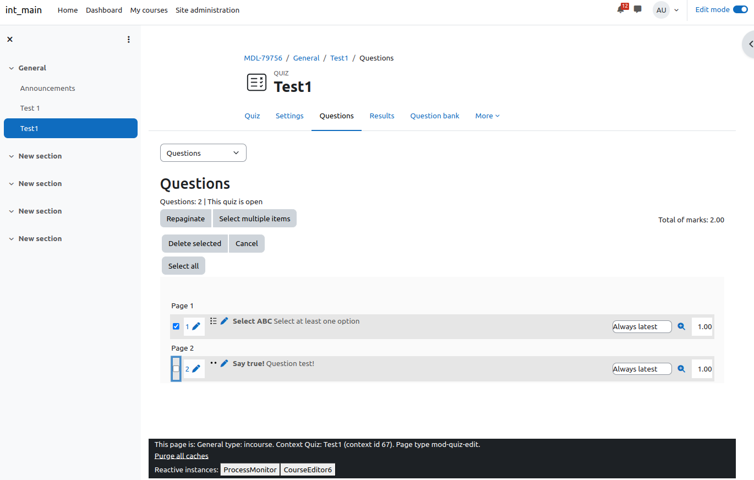Collapse the third New section in sidebar
Viewport: 754px width, 480px height.
pyautogui.click(x=11, y=211)
